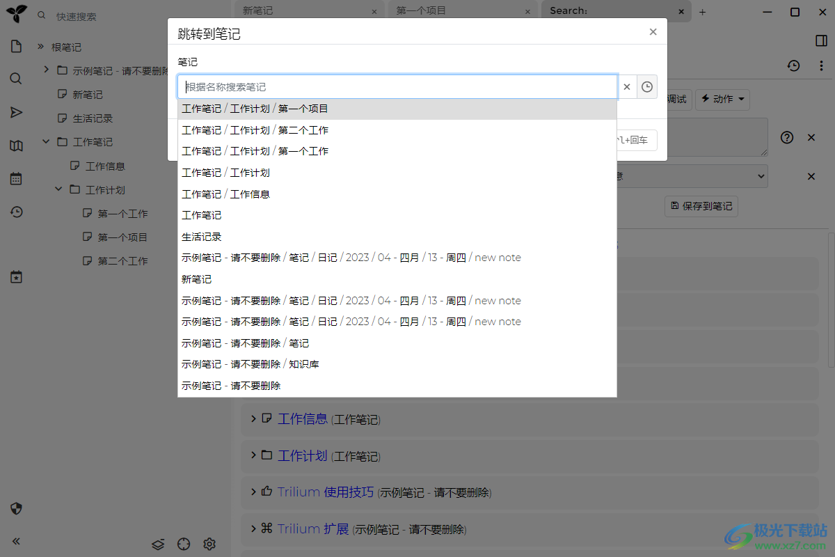Toggle the right pane layout icon
Viewport: 835px width, 557px height.
tap(821, 41)
